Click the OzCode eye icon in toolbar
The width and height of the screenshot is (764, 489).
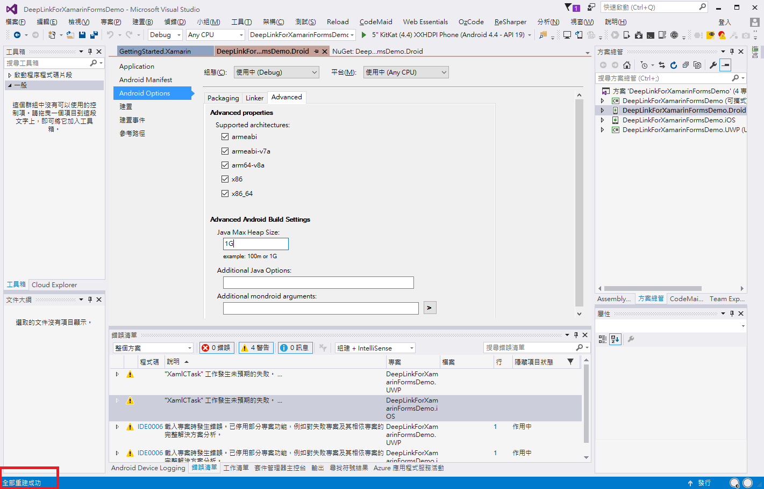[x=710, y=35]
